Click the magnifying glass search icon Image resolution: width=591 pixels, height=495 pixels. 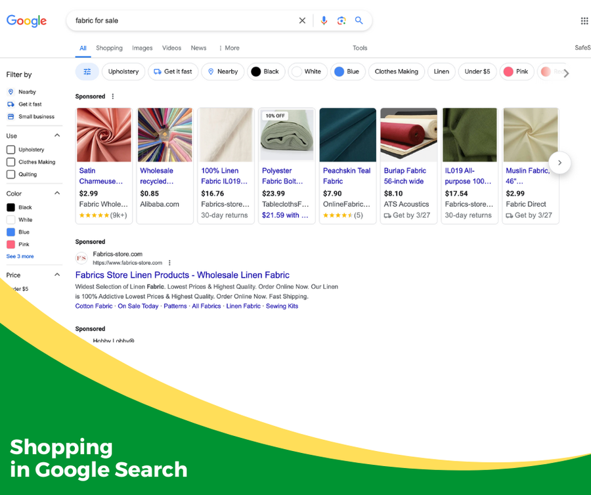[359, 20]
